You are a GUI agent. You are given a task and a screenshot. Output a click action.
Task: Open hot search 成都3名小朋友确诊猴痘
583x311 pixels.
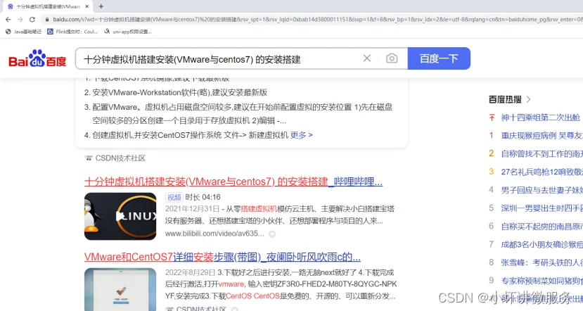point(542,244)
